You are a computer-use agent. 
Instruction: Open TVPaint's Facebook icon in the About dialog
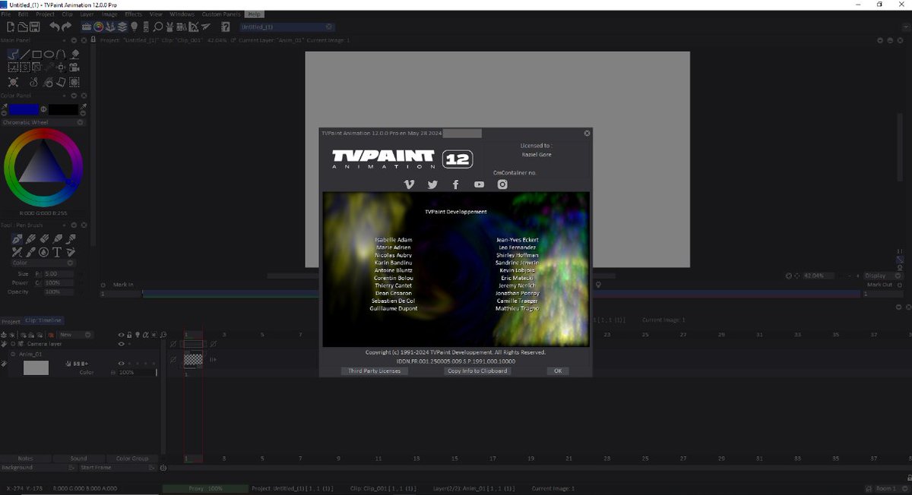pos(455,184)
